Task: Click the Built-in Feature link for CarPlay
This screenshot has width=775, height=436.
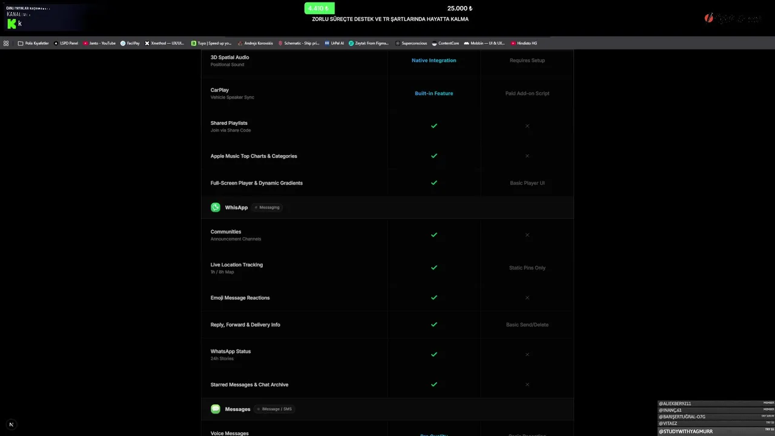Action: click(434, 93)
